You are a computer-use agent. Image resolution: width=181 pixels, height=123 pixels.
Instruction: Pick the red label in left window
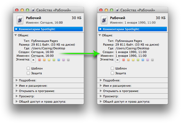click(x=40, y=60)
